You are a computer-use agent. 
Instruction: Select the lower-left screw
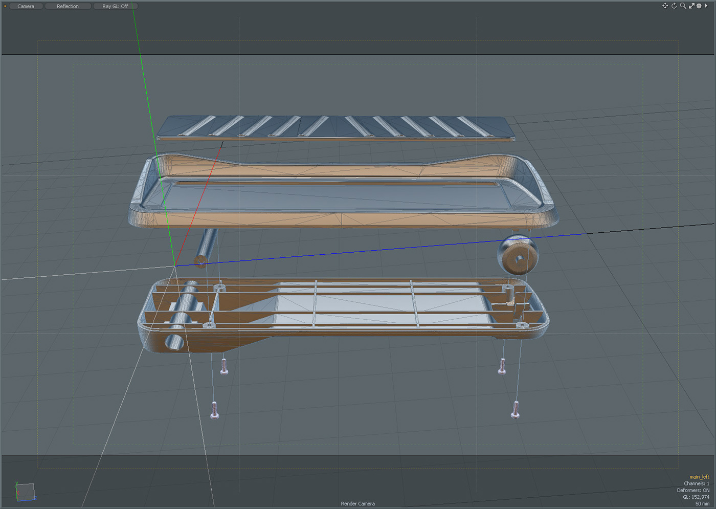coord(215,410)
